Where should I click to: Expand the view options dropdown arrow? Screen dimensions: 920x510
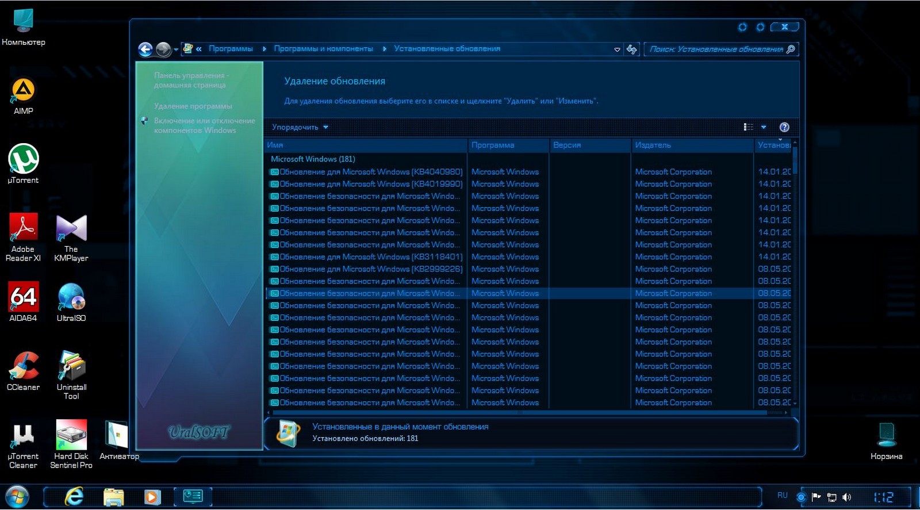click(764, 127)
